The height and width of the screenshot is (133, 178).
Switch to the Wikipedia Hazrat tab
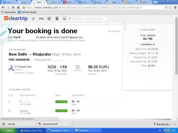[x=115, y=2]
